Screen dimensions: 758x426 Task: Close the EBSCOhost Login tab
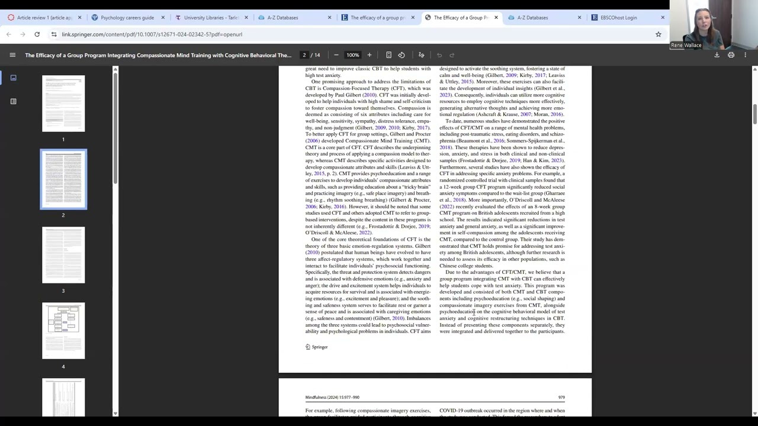click(663, 18)
